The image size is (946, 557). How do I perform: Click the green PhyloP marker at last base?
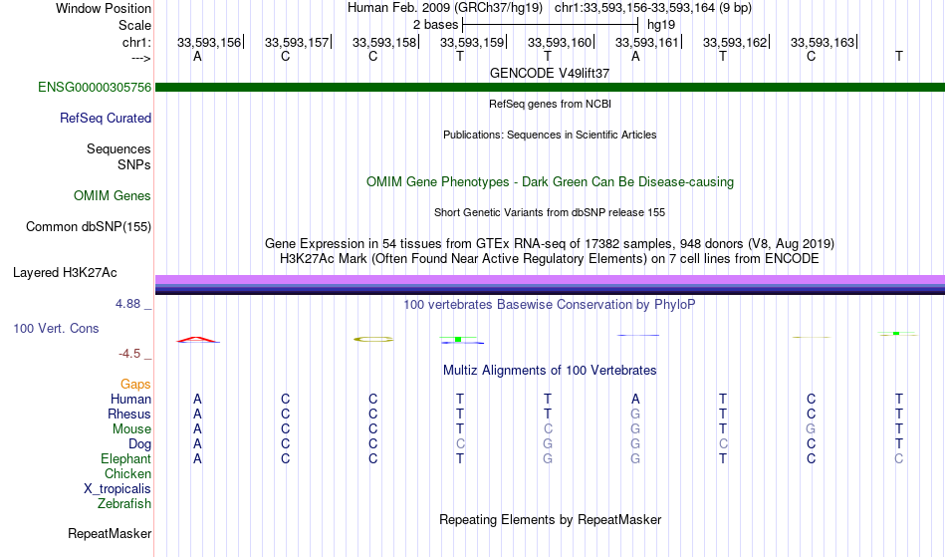click(896, 333)
